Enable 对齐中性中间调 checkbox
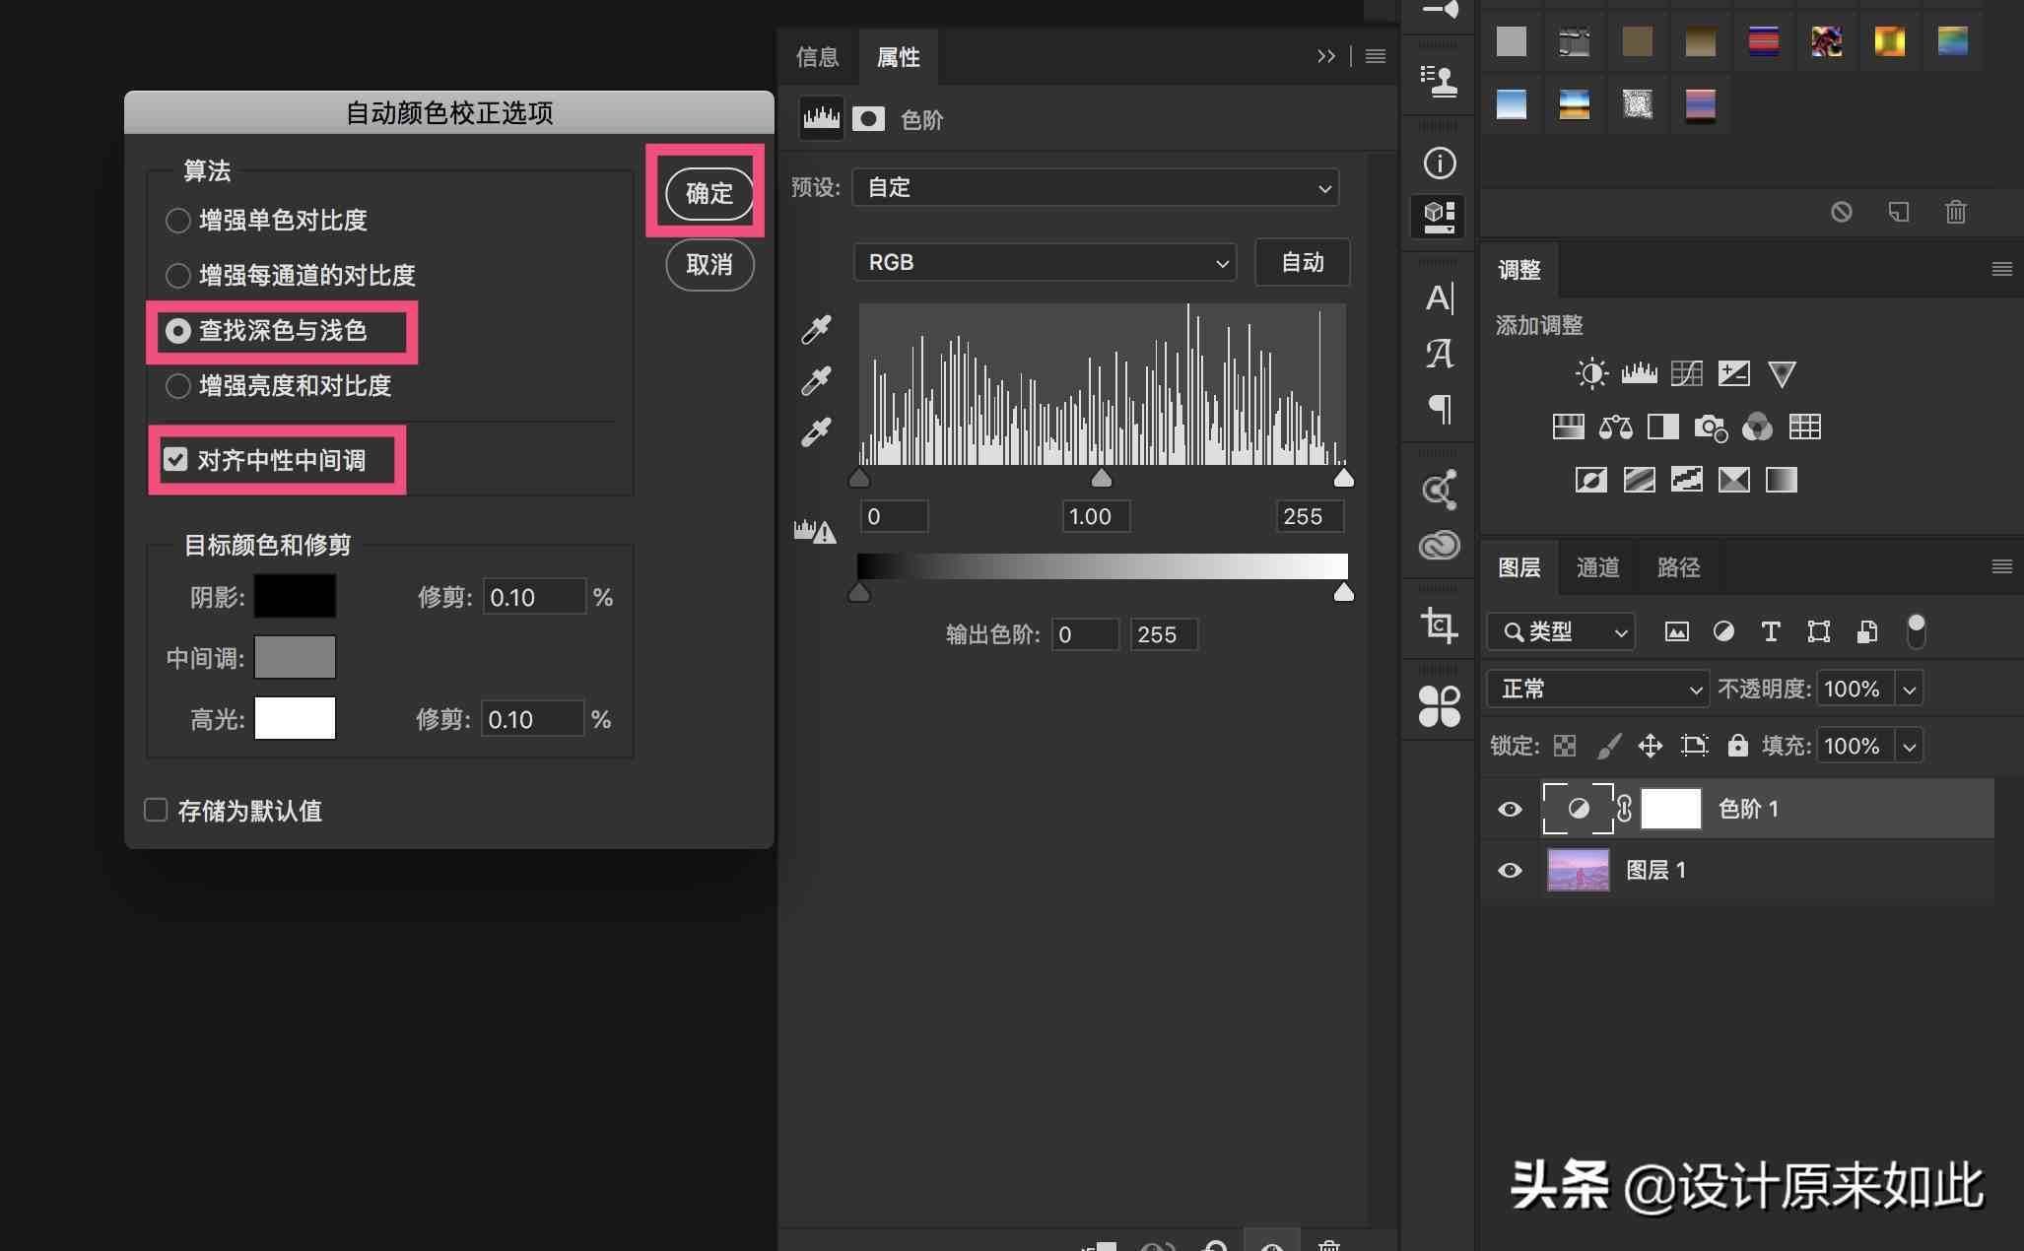The height and width of the screenshot is (1251, 2024). (x=172, y=461)
